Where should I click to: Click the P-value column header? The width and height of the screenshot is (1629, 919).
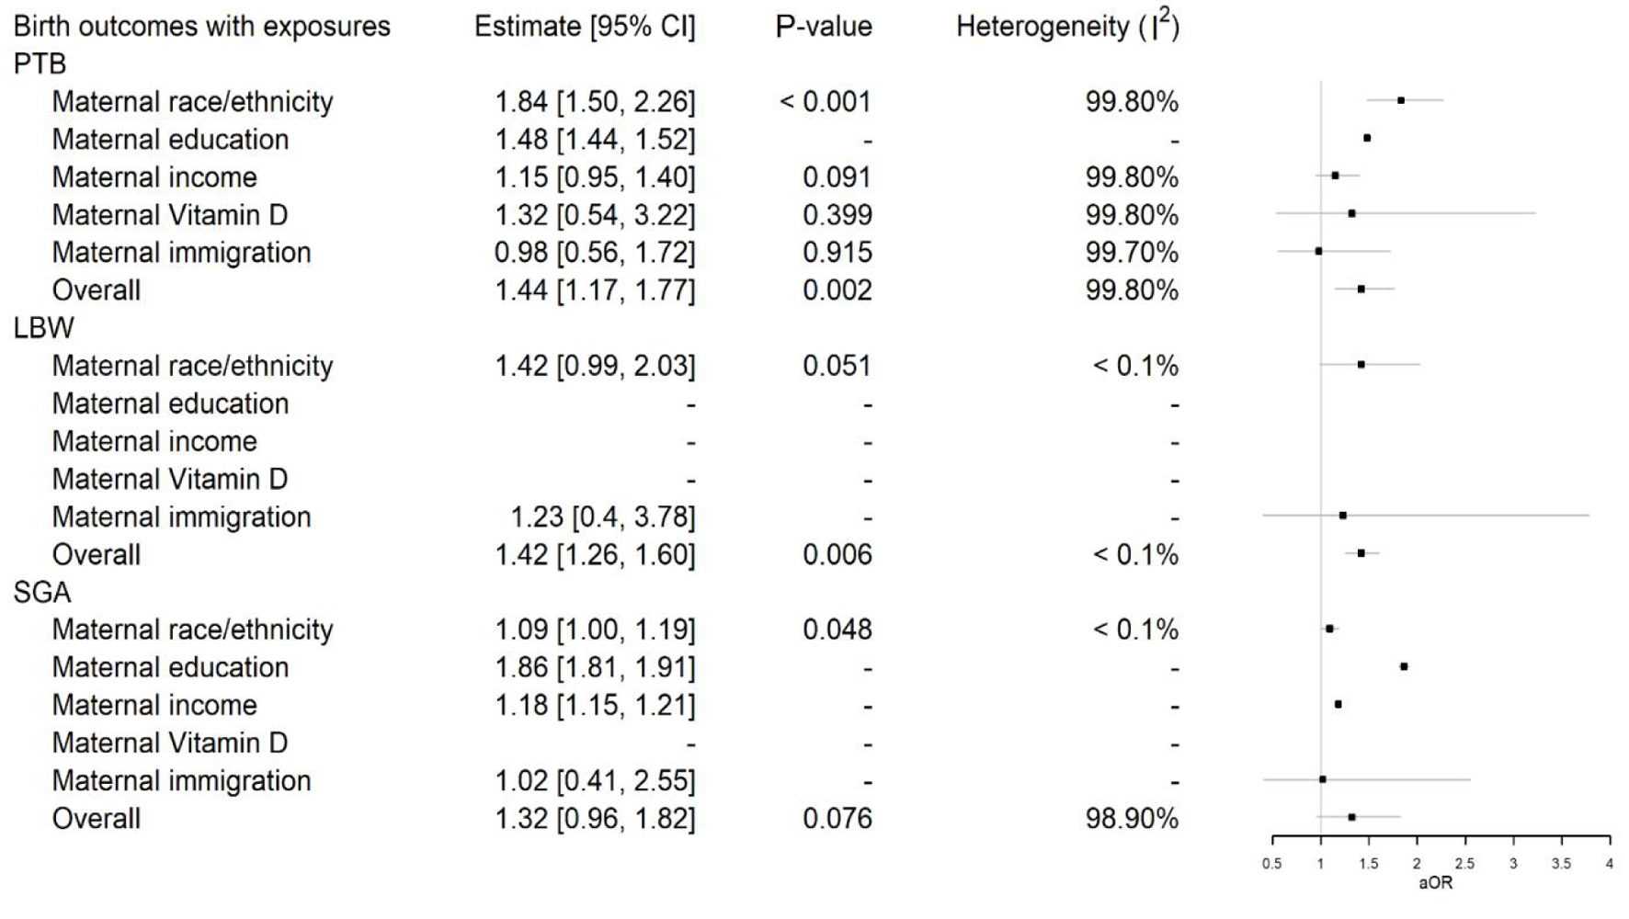tap(824, 27)
